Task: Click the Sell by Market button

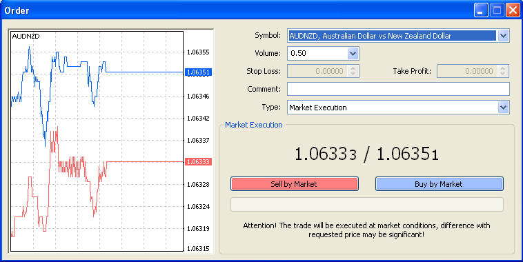Action: pyautogui.click(x=295, y=184)
